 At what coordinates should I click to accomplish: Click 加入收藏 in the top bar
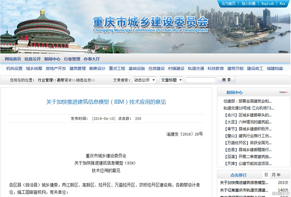(248, 4)
